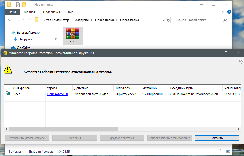The width and height of the screenshot is (244, 156).
Task: Click Загрузки in the address breadcrumb
Action: click(82, 20)
